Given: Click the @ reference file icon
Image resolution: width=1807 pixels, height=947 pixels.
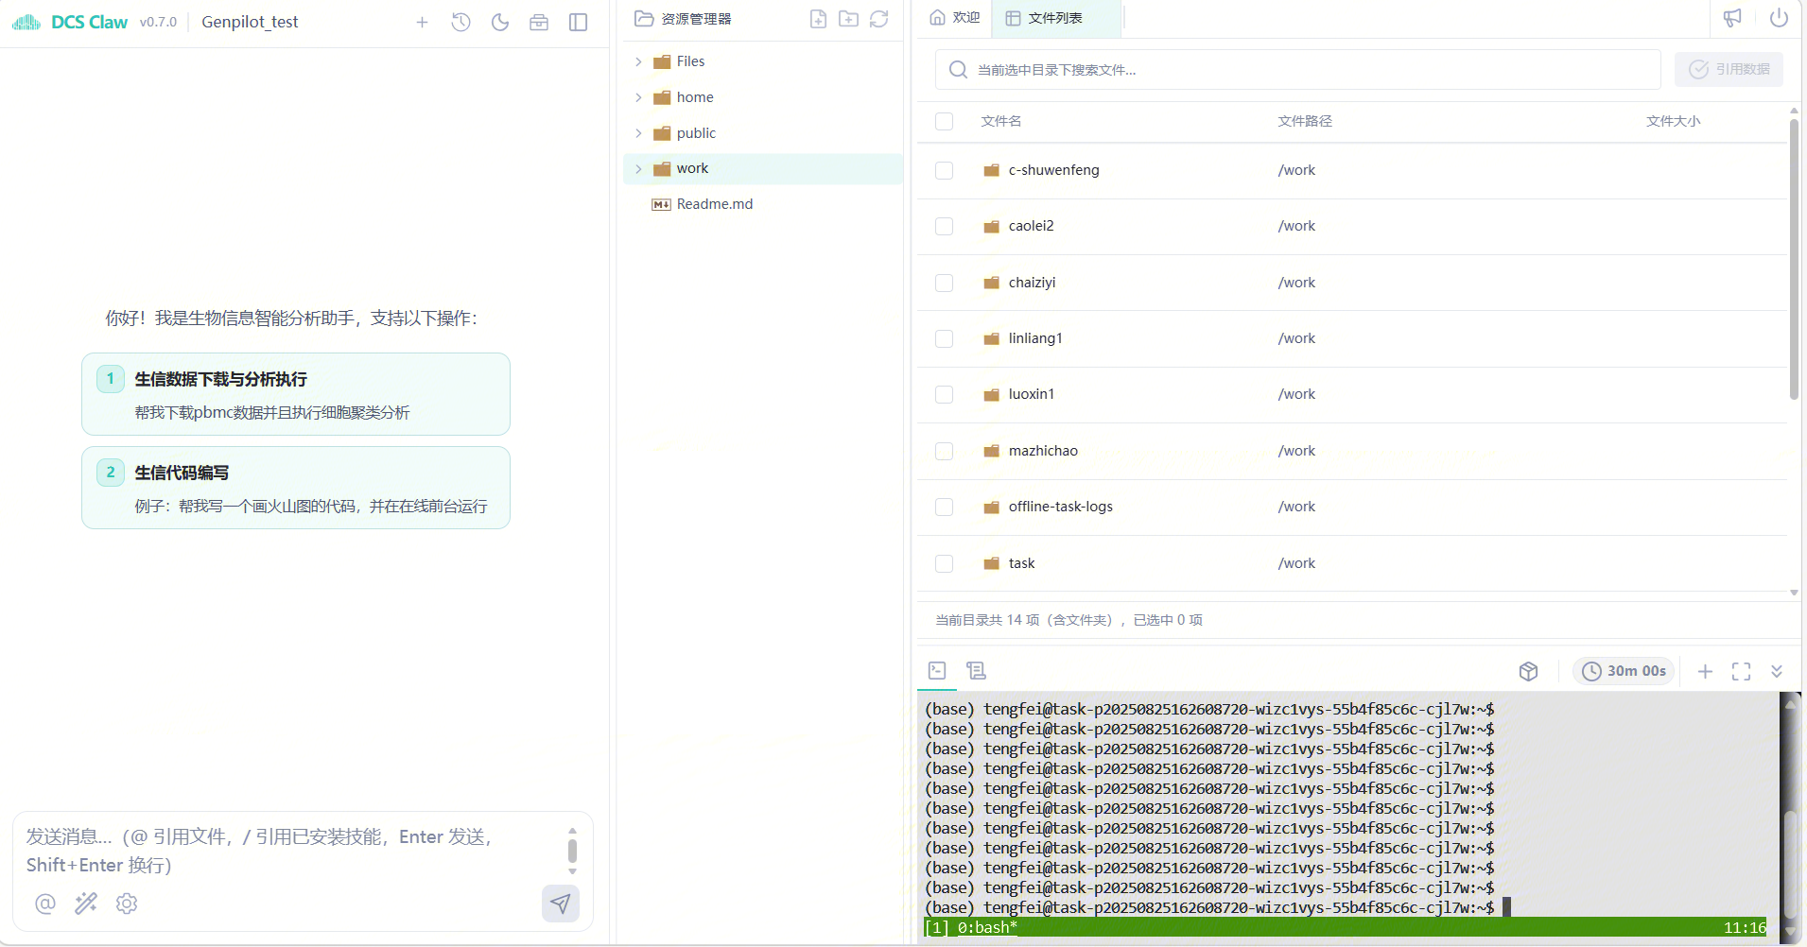Looking at the screenshot, I should tap(45, 904).
